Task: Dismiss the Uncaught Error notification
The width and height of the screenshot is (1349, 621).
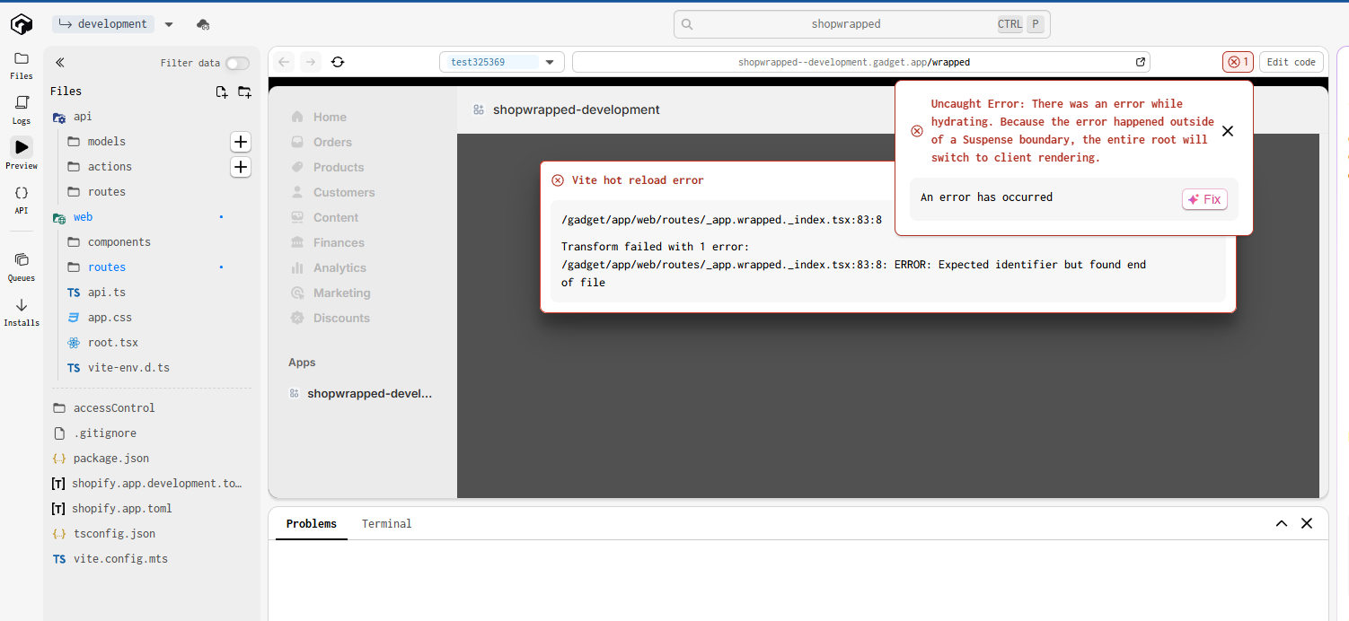Action: coord(1228,131)
